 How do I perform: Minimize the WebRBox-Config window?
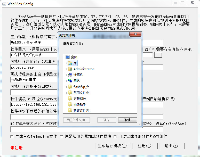coord(175,3)
